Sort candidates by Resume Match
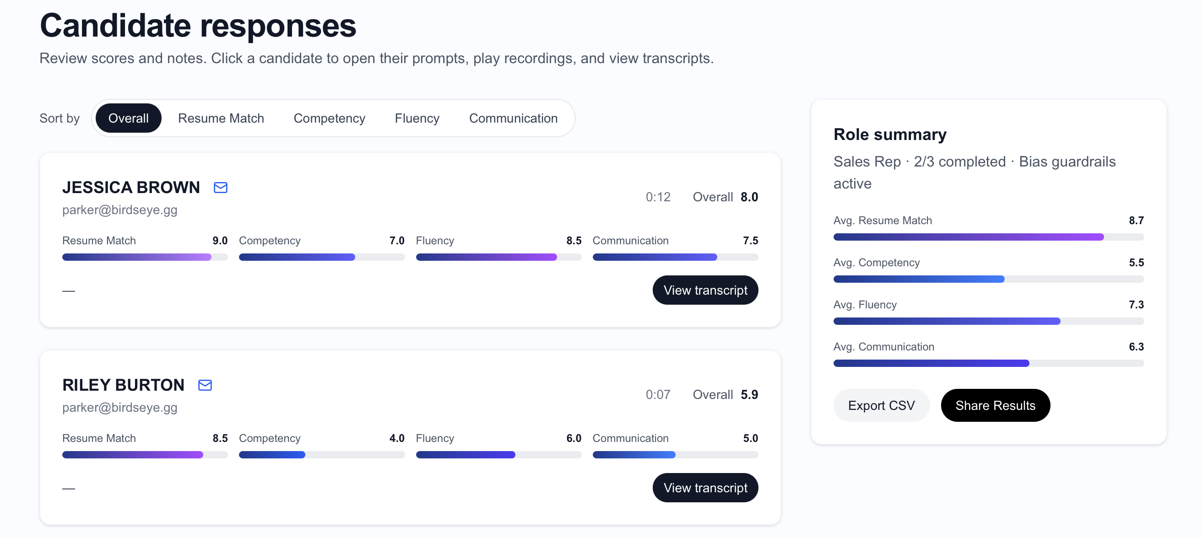Viewport: 1202px width, 538px height. pyautogui.click(x=221, y=118)
